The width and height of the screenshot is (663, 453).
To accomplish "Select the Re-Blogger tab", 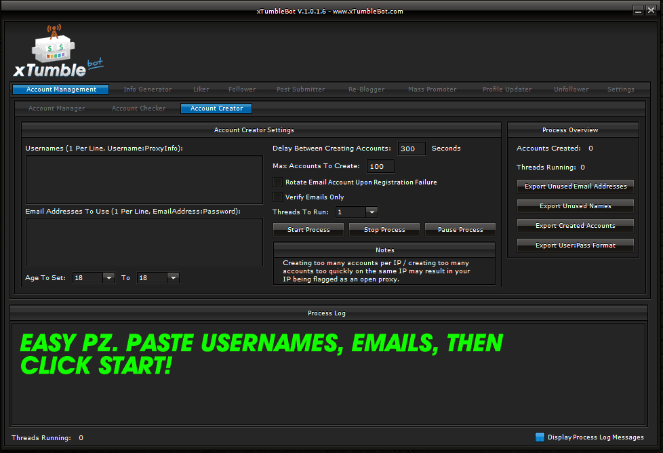I will 366,90.
